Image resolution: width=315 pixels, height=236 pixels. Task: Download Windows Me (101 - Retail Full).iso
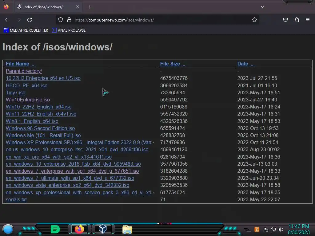pyautogui.click(x=43, y=136)
